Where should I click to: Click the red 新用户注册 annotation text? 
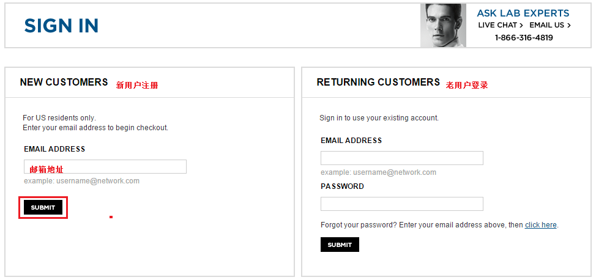click(137, 85)
